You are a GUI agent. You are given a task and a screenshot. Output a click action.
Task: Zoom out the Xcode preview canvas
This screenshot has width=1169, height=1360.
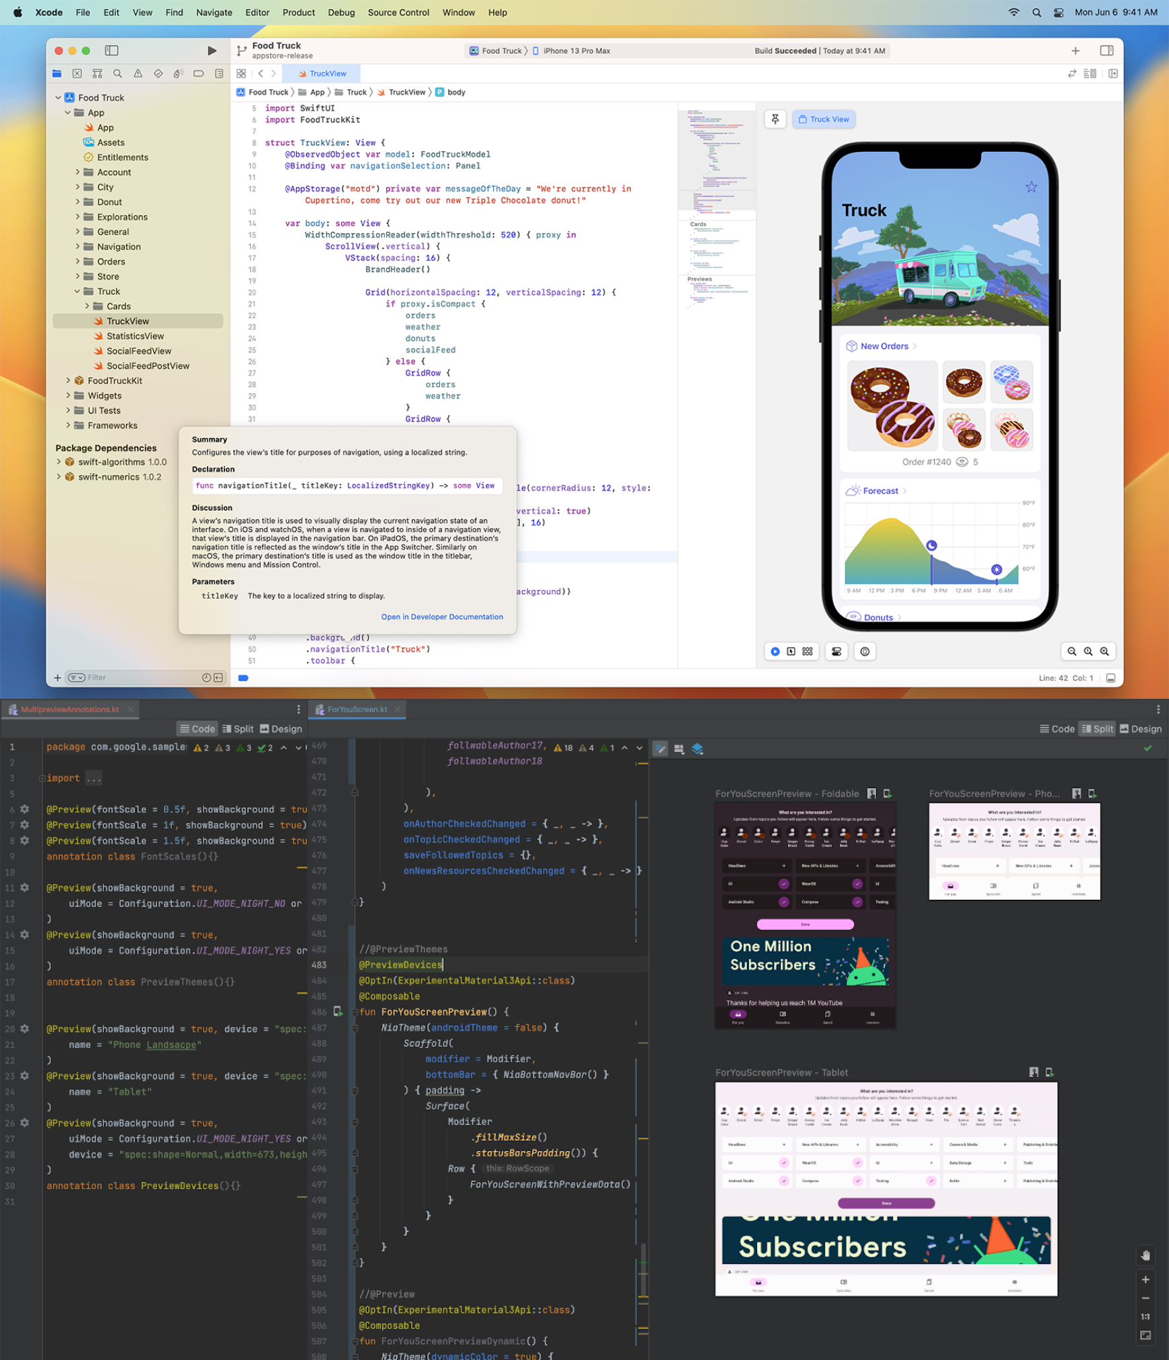click(x=1072, y=651)
